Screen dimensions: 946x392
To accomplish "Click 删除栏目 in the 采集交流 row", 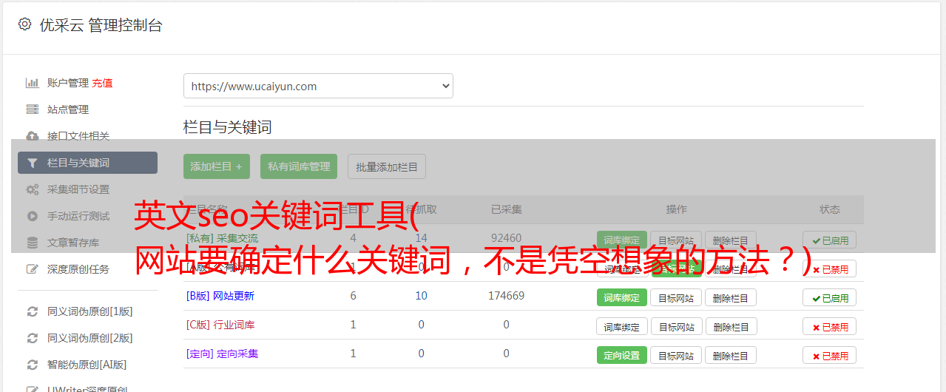I will click(731, 240).
